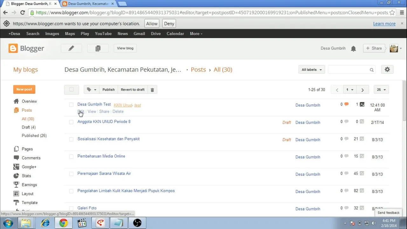407x229 pixels.
Task: Go to the next page of posts
Action: (x=362, y=90)
